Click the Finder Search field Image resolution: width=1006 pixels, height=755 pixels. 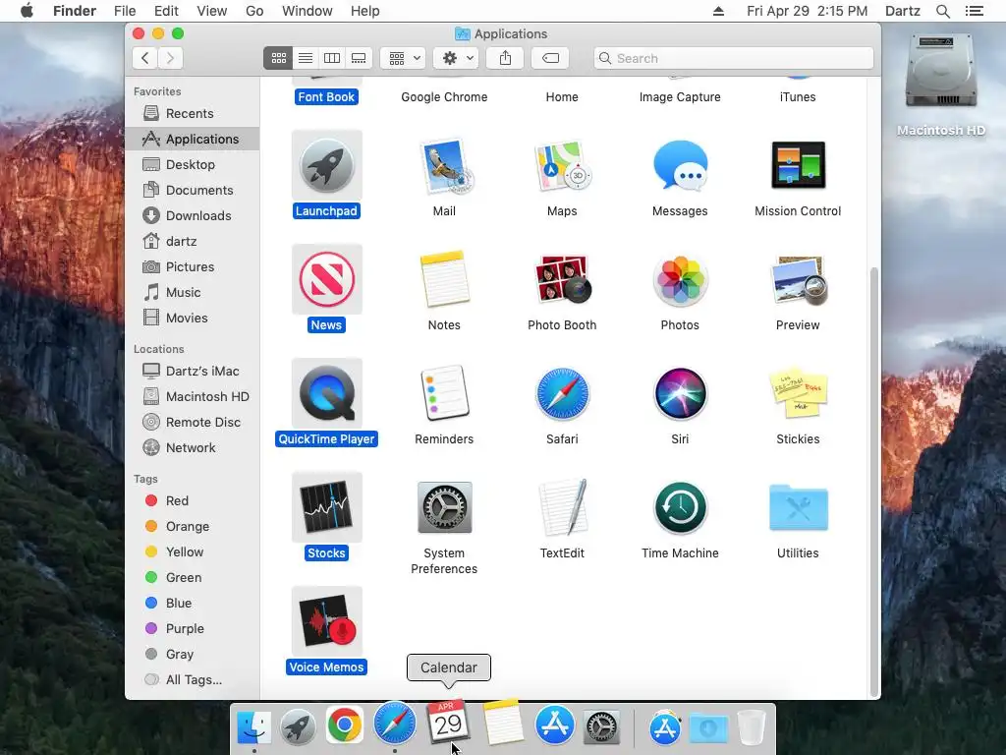733,58
